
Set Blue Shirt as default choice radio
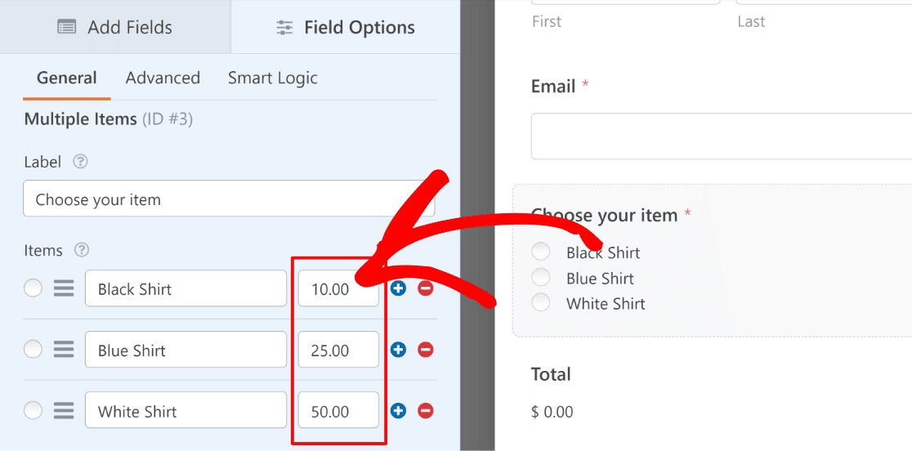tap(34, 350)
